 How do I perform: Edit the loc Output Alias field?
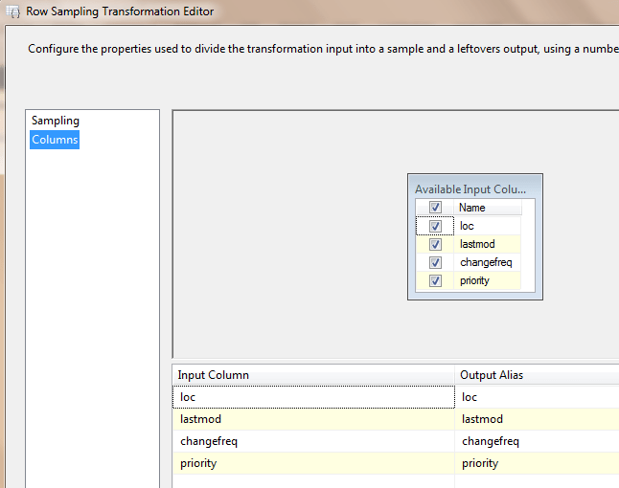pyautogui.click(x=537, y=396)
